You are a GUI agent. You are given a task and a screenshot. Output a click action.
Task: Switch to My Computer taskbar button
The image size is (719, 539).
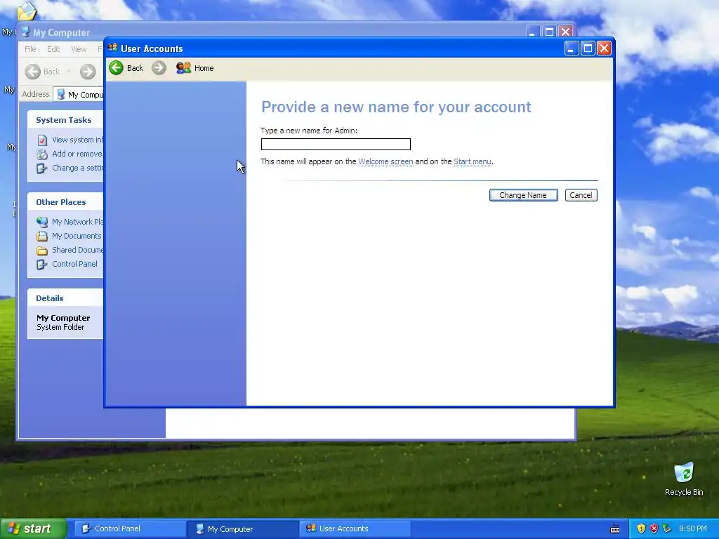(x=242, y=529)
